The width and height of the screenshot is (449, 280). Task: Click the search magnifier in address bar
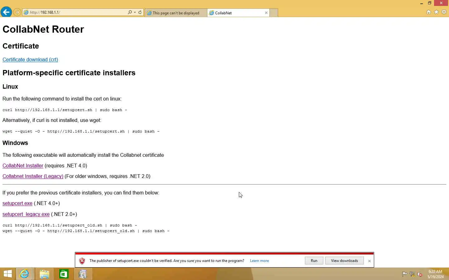coord(130,12)
